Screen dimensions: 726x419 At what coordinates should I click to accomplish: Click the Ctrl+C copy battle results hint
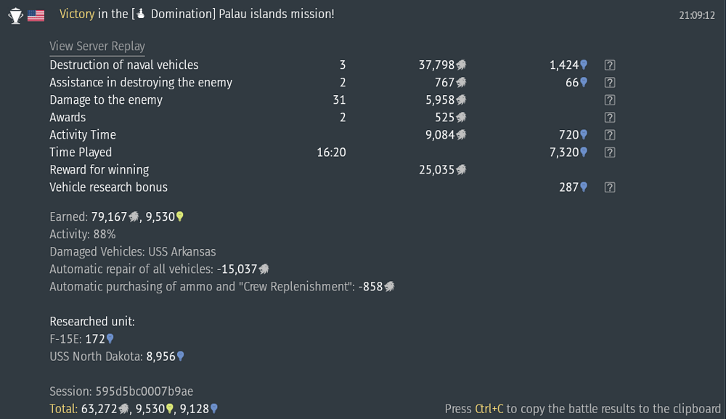582,409
